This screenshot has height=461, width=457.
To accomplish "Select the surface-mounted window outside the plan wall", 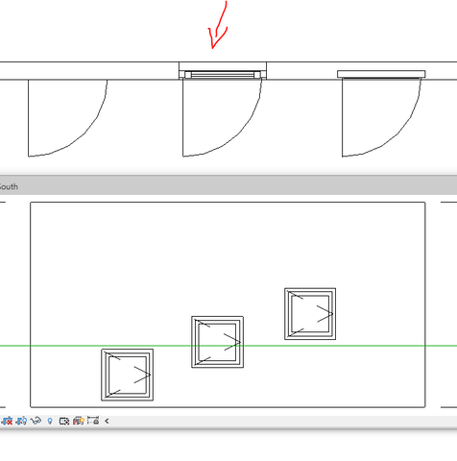I will (381, 74).
